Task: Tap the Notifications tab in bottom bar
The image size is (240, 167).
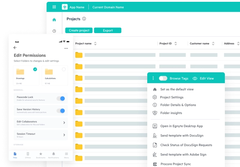Action: [x=53, y=155]
